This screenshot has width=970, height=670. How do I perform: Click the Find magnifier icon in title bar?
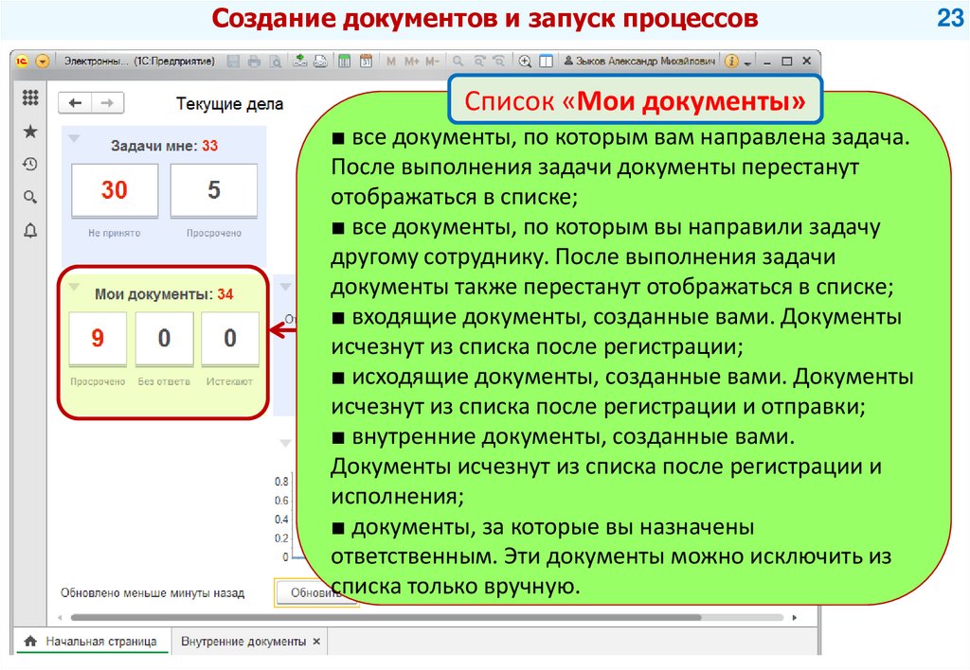tap(458, 62)
